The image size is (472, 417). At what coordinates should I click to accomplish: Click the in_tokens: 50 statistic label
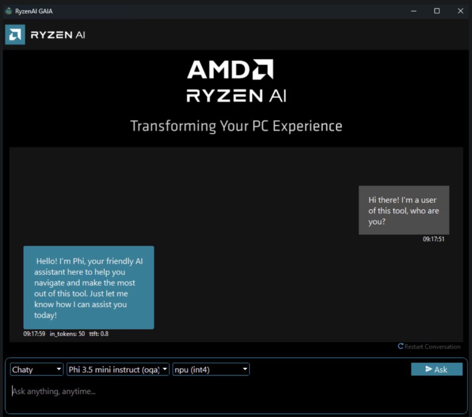(67, 334)
